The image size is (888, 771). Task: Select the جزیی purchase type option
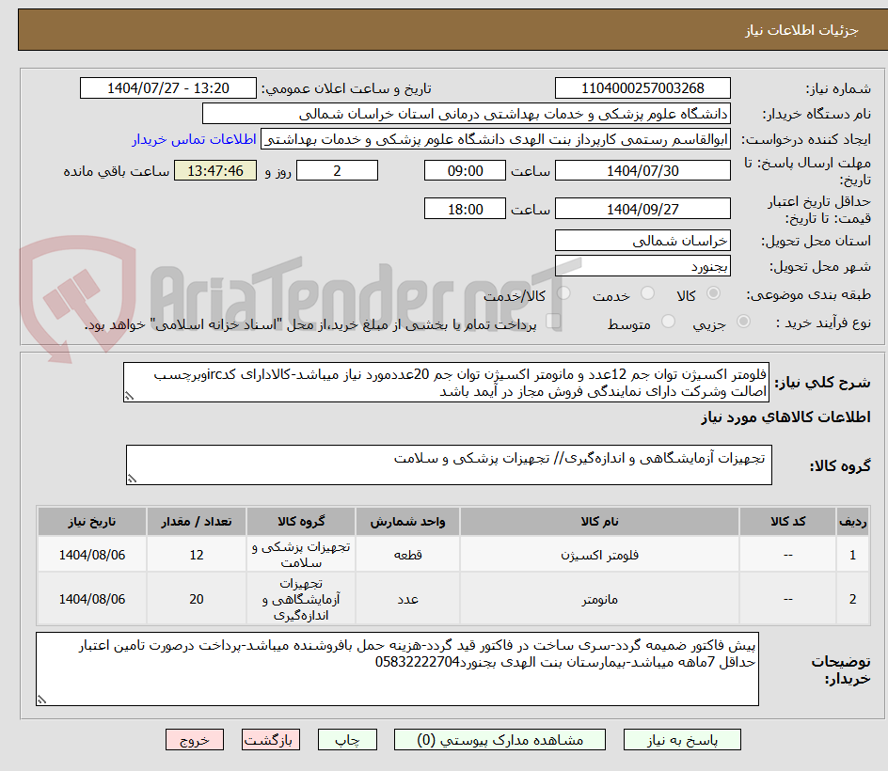click(x=743, y=320)
